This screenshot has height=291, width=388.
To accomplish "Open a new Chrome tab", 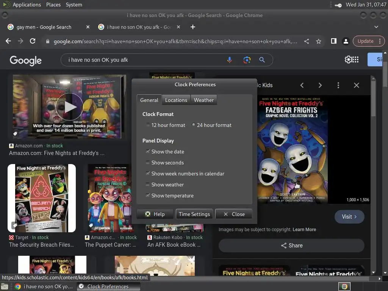I will click(193, 27).
